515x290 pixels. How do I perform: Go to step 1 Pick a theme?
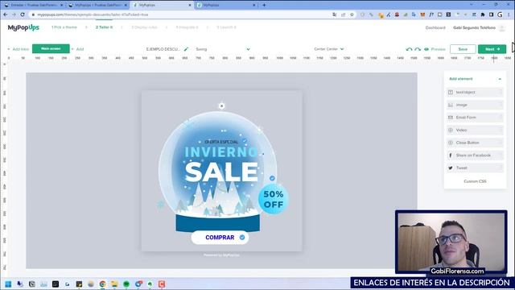click(x=64, y=27)
